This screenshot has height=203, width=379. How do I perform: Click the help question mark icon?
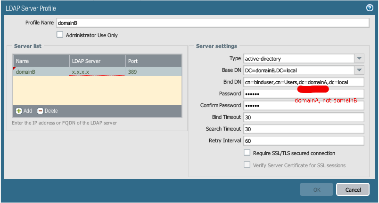[370, 8]
